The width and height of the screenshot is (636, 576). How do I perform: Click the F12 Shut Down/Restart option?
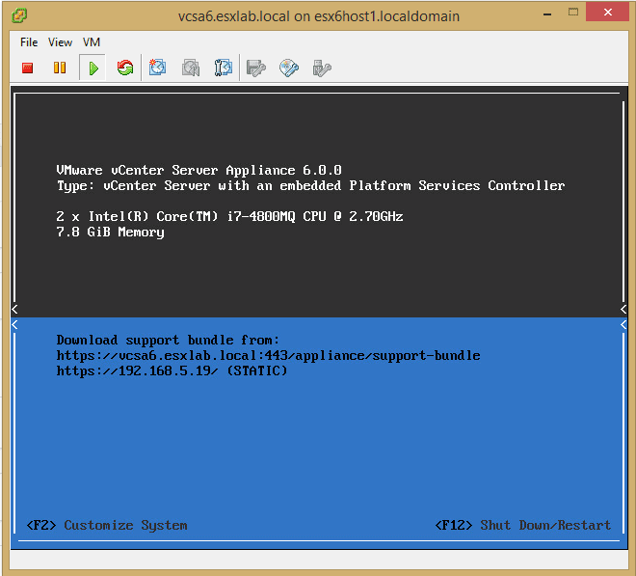click(x=523, y=525)
